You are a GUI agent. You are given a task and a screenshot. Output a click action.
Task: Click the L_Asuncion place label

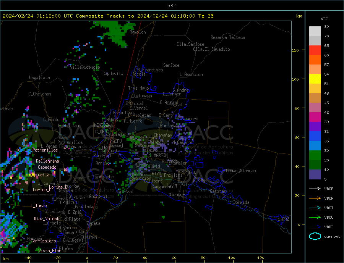coord(191,74)
